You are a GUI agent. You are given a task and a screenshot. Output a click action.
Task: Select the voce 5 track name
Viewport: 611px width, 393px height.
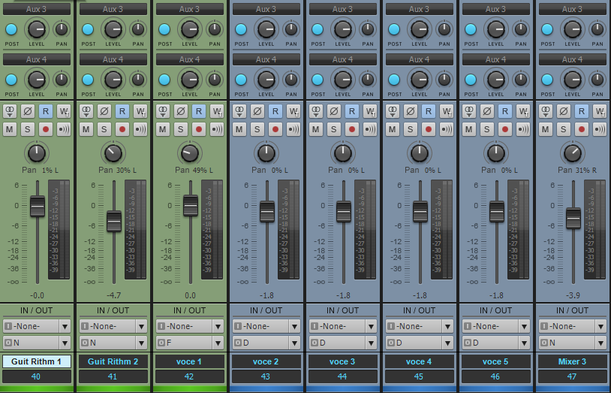495,361
